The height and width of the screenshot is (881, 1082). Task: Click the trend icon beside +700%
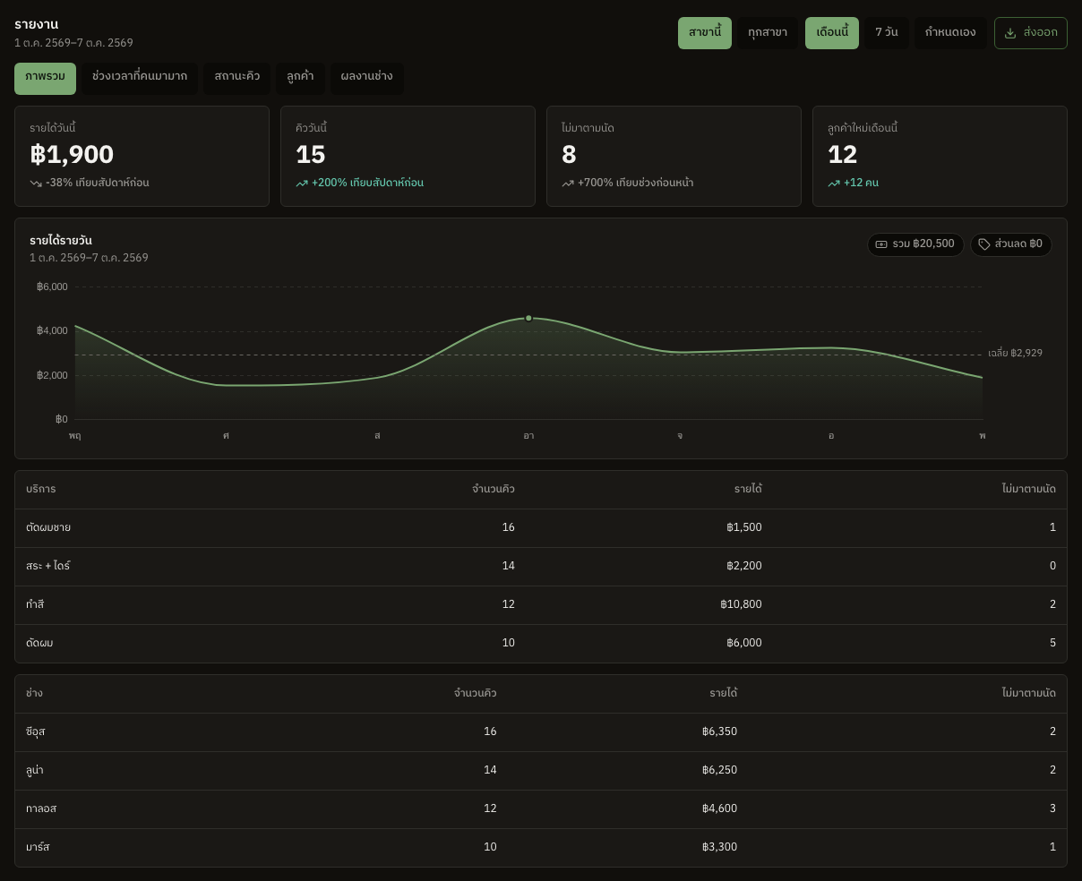tap(568, 184)
